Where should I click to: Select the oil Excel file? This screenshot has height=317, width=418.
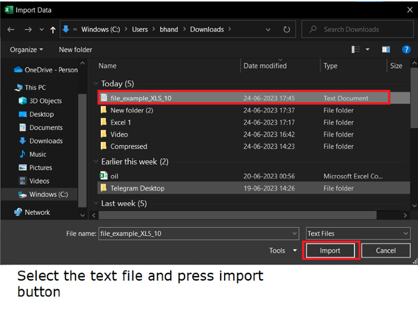pos(114,176)
